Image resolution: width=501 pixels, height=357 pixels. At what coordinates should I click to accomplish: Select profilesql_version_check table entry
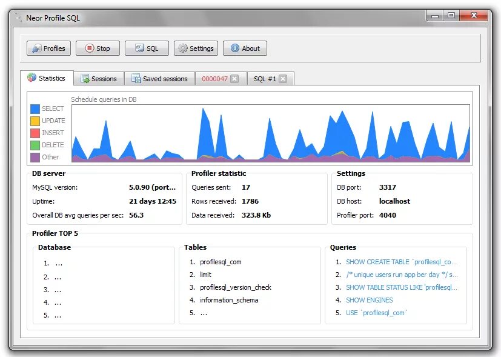point(236,287)
